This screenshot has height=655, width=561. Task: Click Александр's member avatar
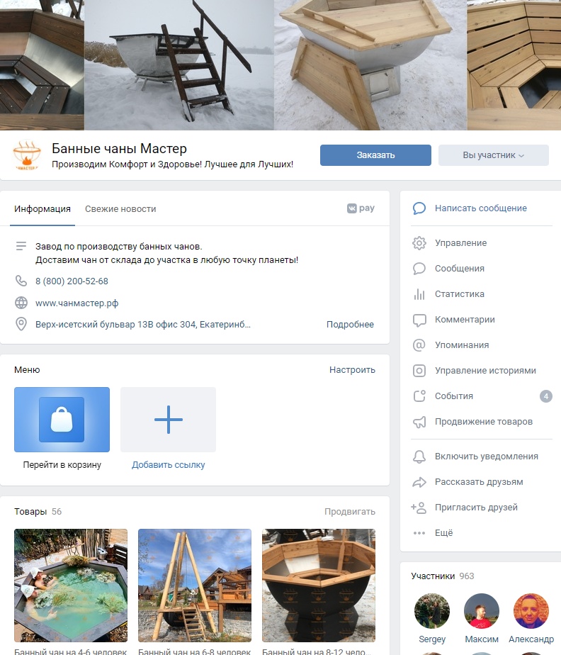coord(531,611)
